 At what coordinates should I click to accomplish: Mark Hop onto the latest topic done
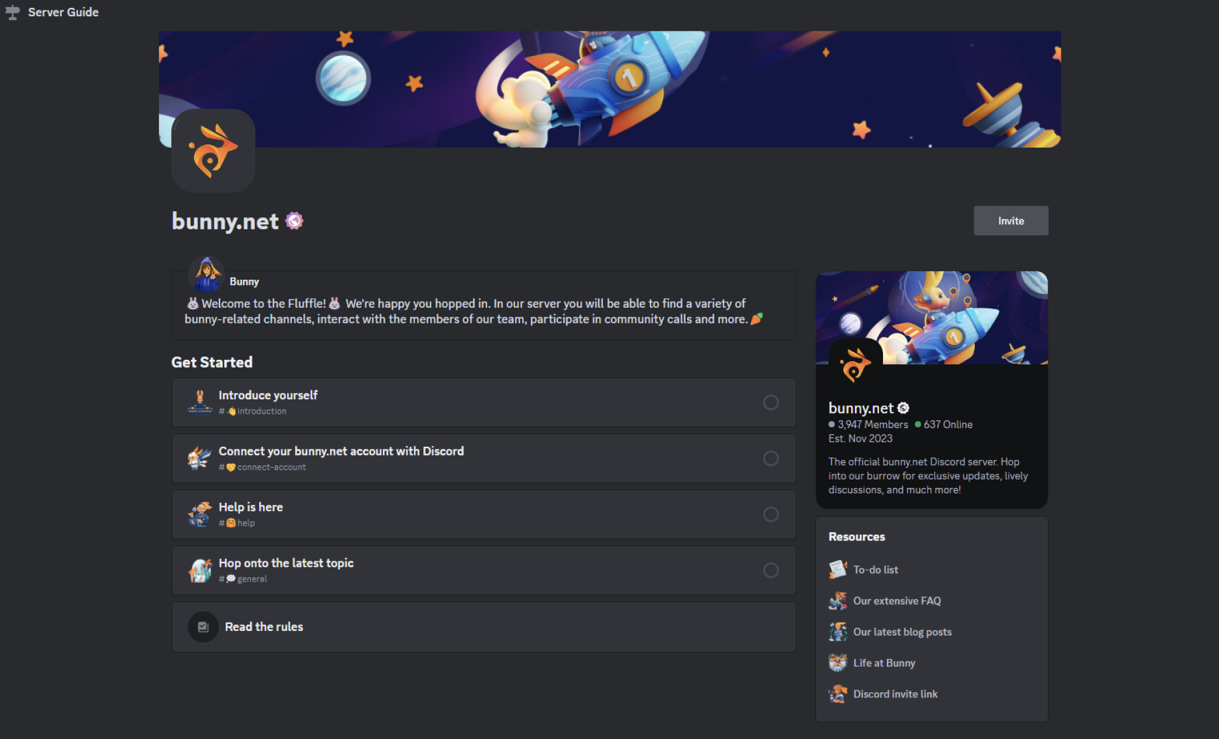coord(771,571)
